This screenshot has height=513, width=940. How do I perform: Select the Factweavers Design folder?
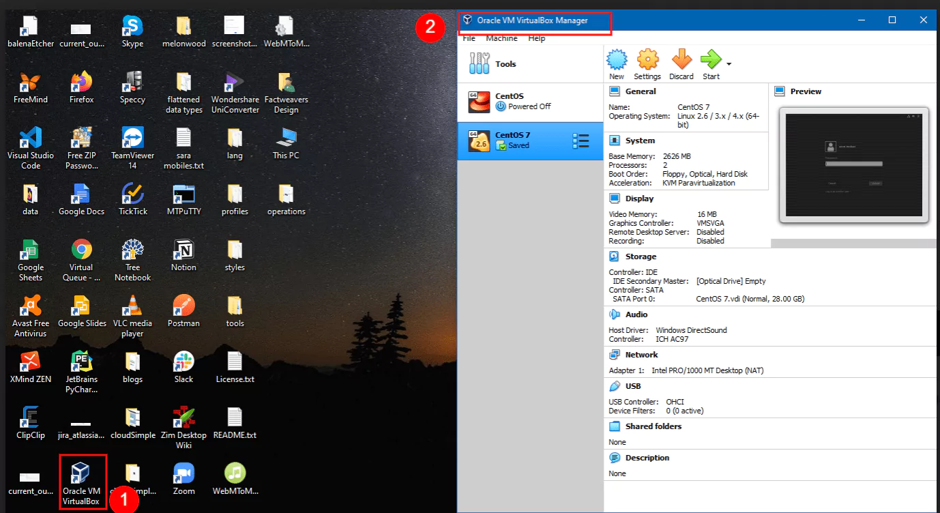point(286,93)
